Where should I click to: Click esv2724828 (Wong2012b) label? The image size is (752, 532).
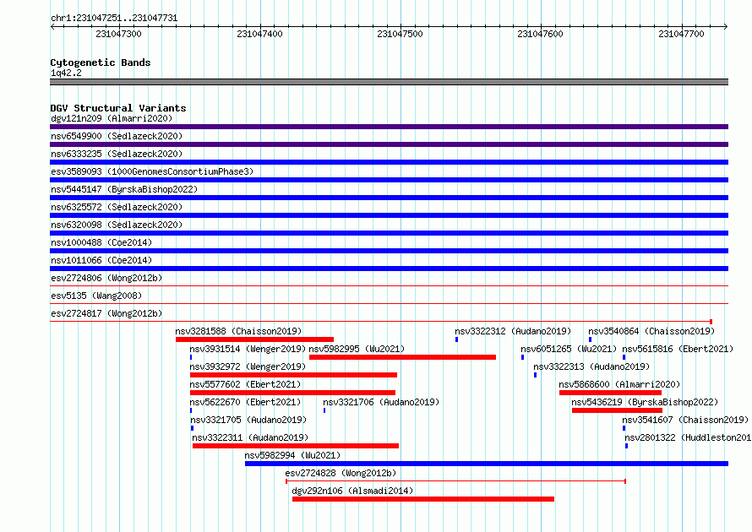(341, 473)
